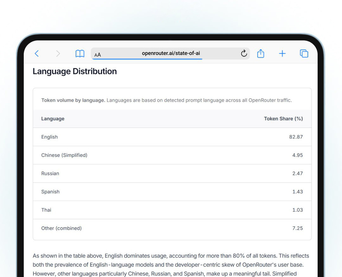The width and height of the screenshot is (342, 277).
Task: Click the openrouter.ai/state-of-ai address field
Action: (171, 53)
